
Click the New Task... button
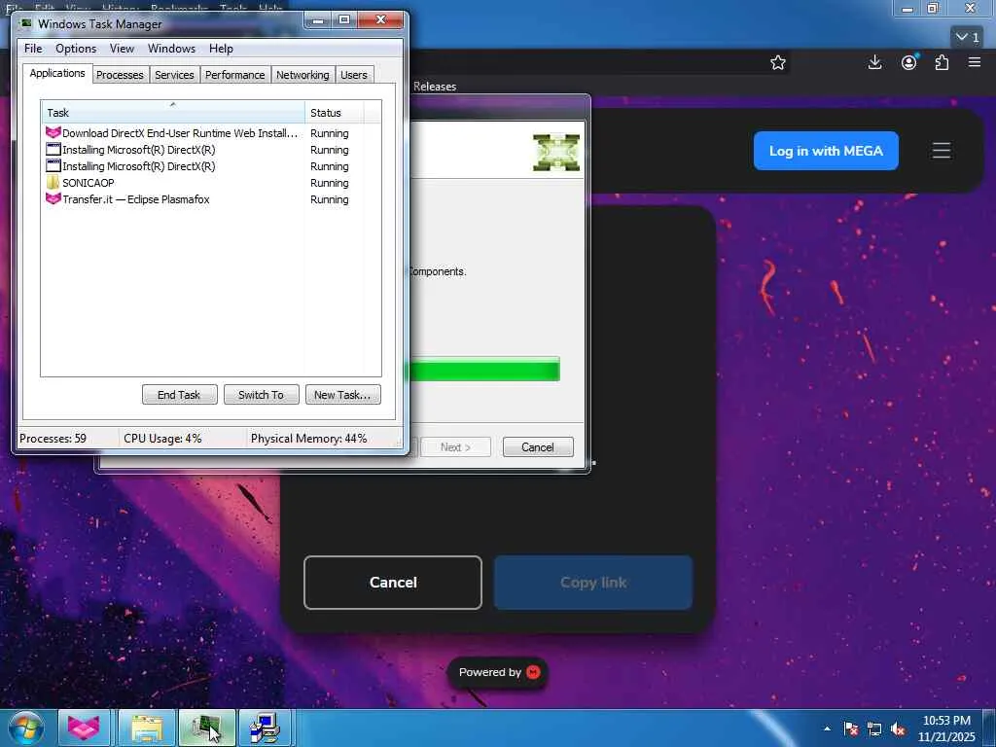click(342, 395)
